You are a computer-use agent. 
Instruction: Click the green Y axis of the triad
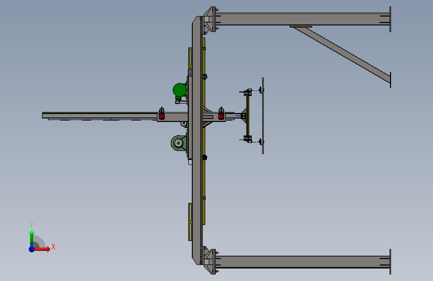click(x=32, y=238)
